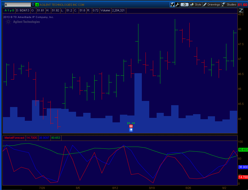The width and height of the screenshot is (248, 190).
Task: Click the red 14.700 axis bubble
Action: point(243,177)
